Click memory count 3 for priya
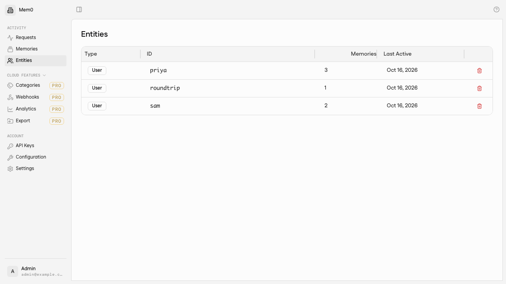506x284 pixels. click(326, 70)
